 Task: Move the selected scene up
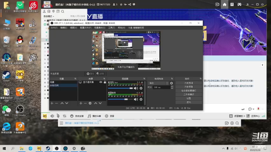click(62, 103)
